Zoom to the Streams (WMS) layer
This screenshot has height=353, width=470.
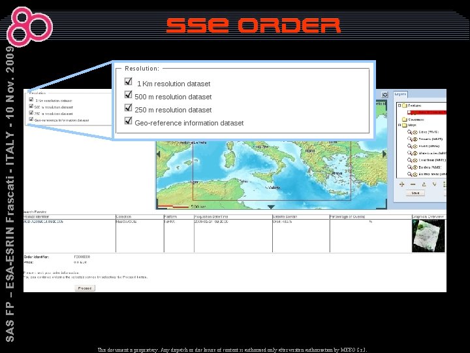coord(409,139)
